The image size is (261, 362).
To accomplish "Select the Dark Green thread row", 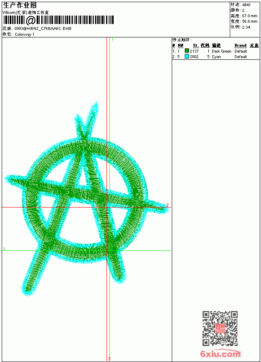I will [216, 51].
